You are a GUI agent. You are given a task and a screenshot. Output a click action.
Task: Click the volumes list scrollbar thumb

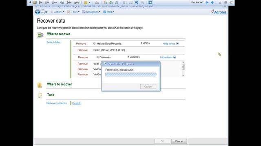point(183,67)
